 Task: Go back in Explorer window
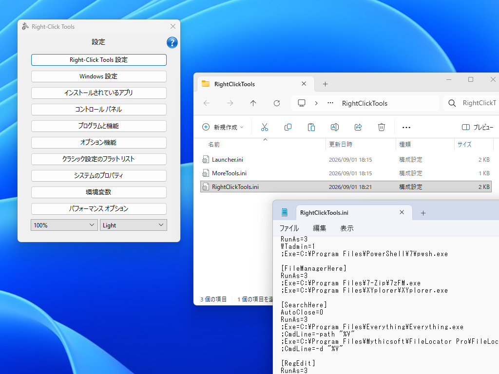click(207, 103)
